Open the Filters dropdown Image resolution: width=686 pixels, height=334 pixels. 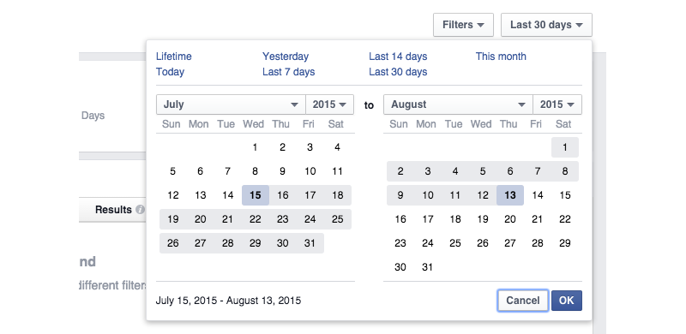coord(463,25)
